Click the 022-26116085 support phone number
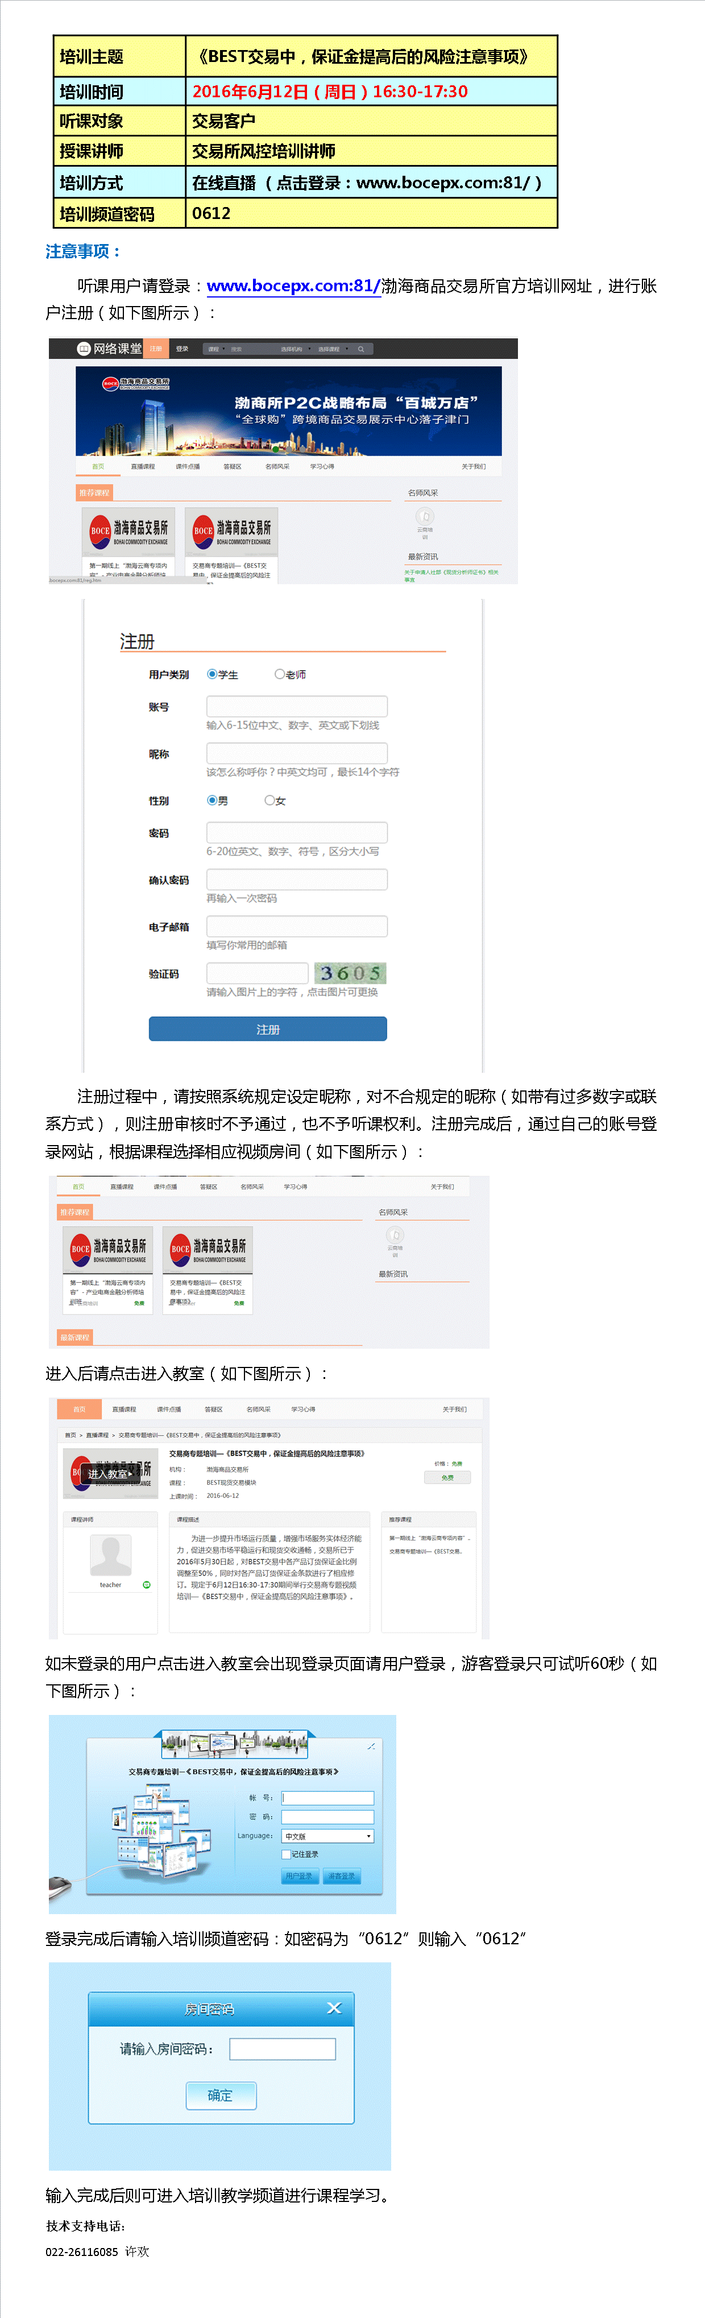 click(82, 2251)
